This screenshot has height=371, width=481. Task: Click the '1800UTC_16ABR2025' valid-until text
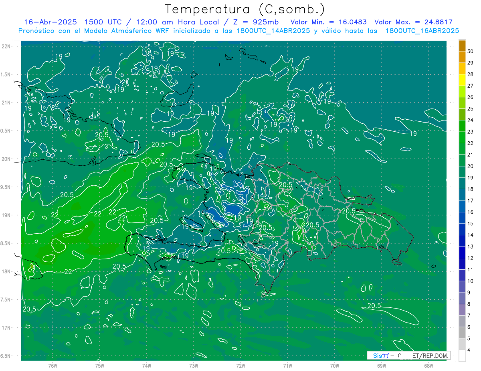[x=422, y=31]
